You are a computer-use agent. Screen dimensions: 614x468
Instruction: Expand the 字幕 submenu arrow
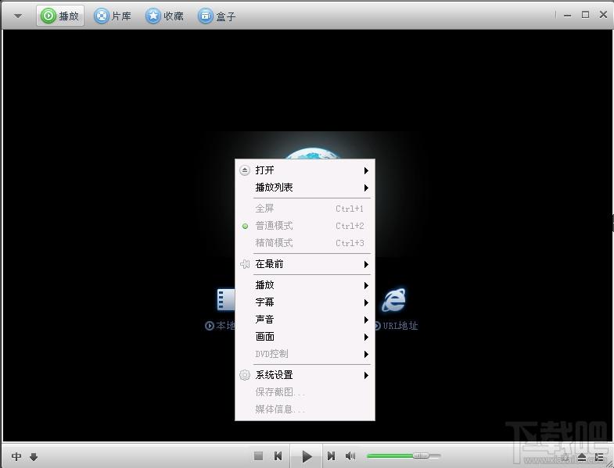[366, 303]
